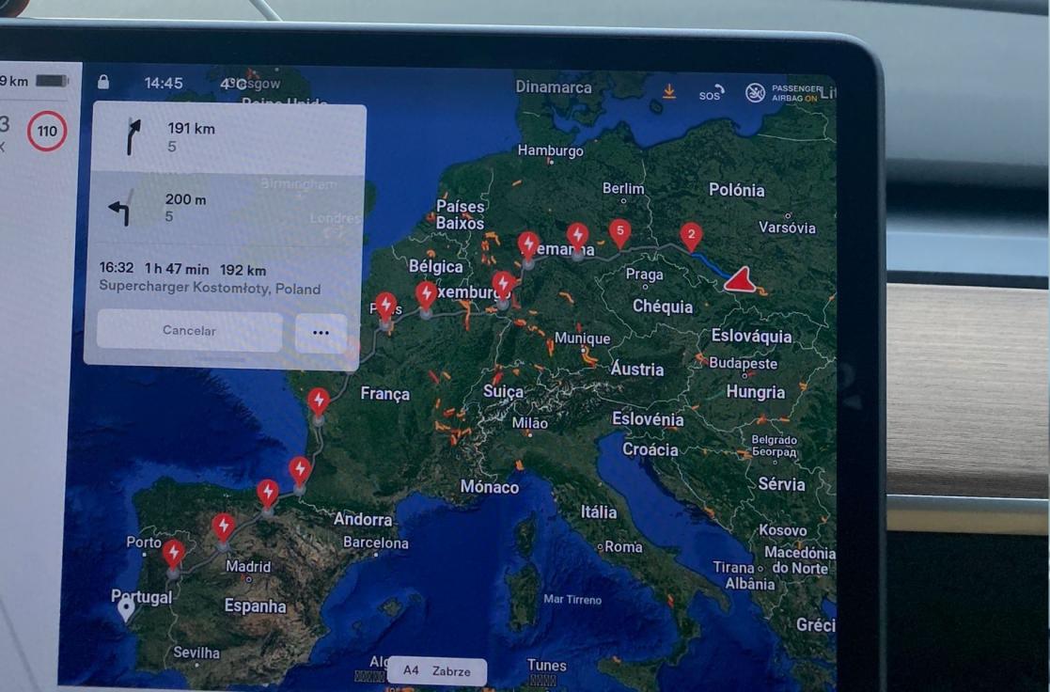The image size is (1050, 692).
Task: Tap the software download arrow icon
Action: click(x=669, y=91)
